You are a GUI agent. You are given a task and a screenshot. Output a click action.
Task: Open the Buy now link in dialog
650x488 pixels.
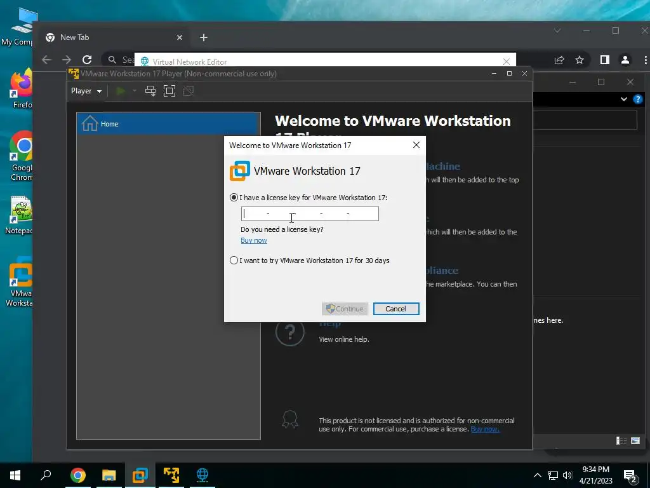pos(254,240)
